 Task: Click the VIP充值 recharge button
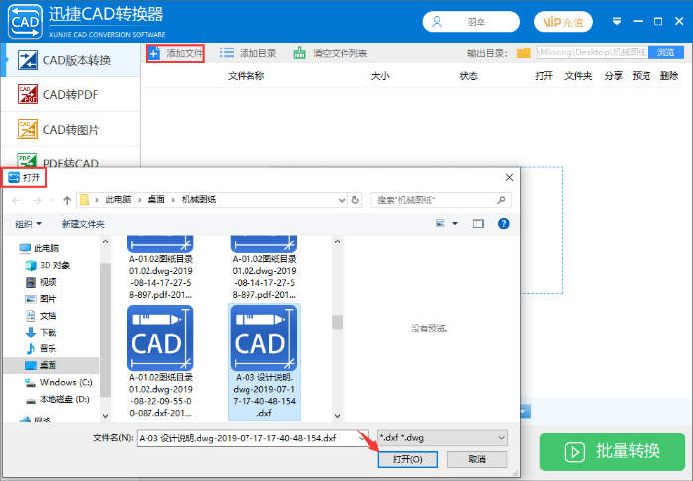coord(563,22)
